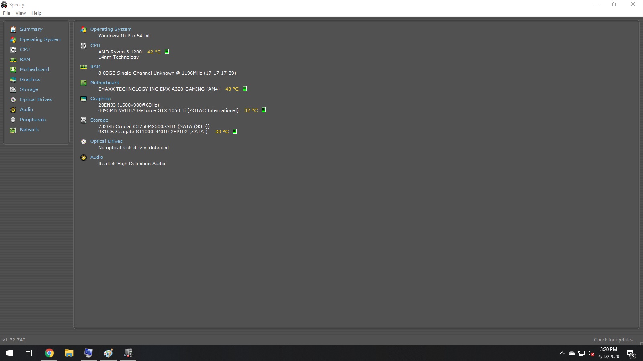Click the Summary icon in the sidebar
The height and width of the screenshot is (361, 643).
[x=13, y=29]
